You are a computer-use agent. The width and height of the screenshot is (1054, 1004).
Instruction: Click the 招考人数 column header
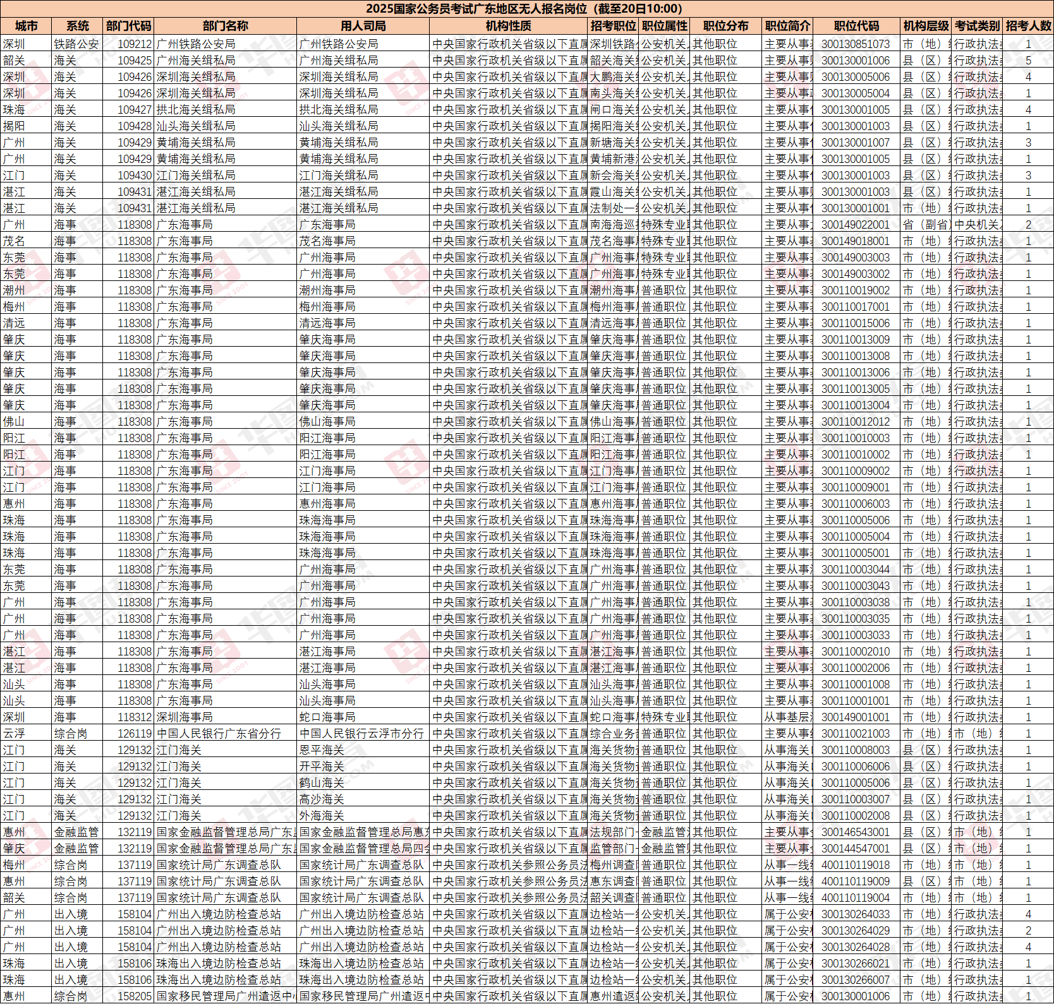tap(1028, 26)
